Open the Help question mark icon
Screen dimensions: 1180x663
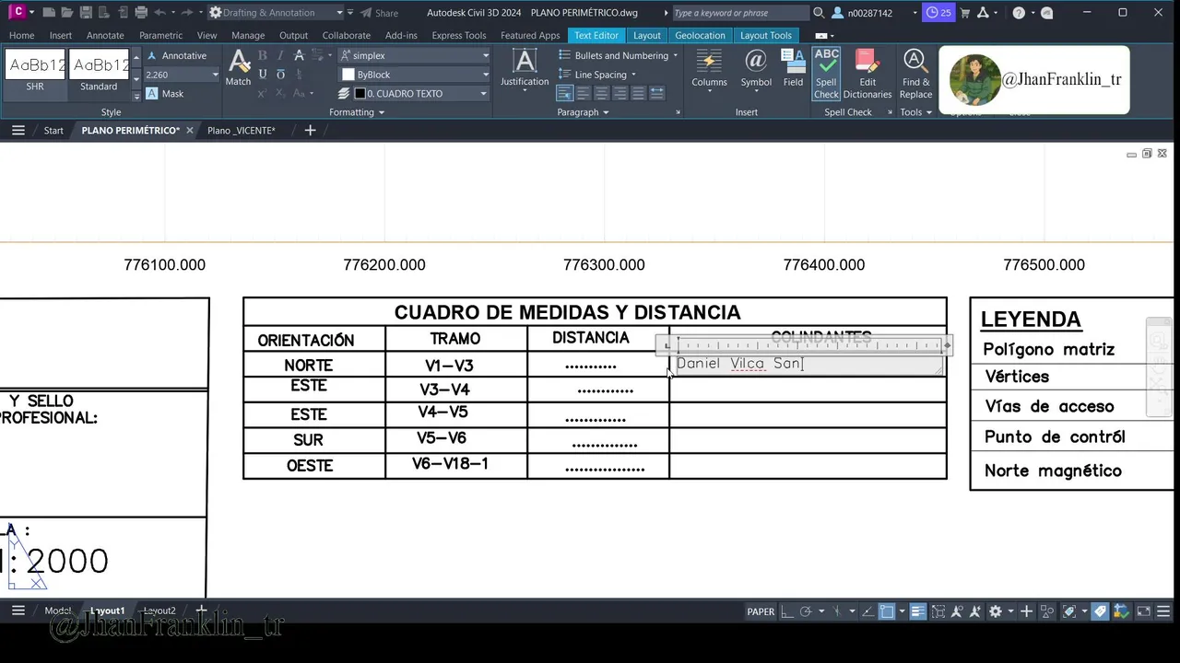pos(1018,13)
